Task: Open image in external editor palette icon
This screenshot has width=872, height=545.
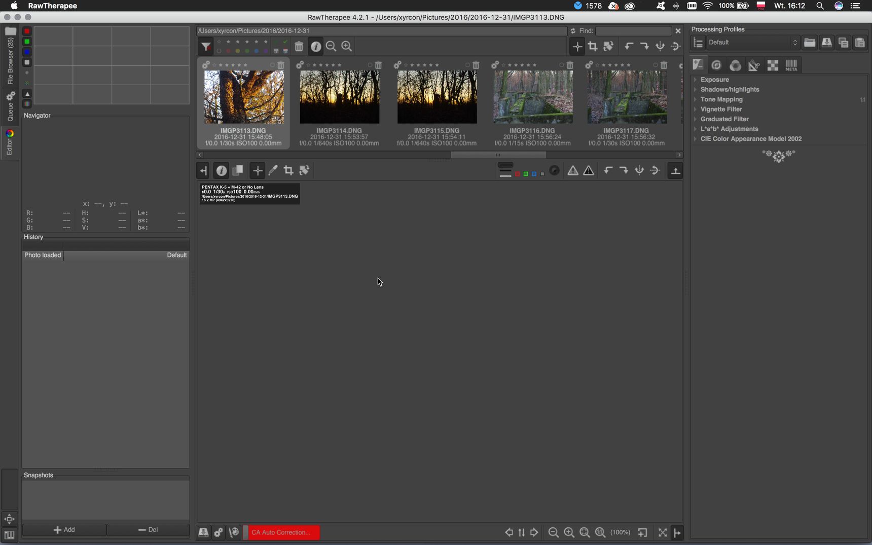Action: tap(234, 532)
